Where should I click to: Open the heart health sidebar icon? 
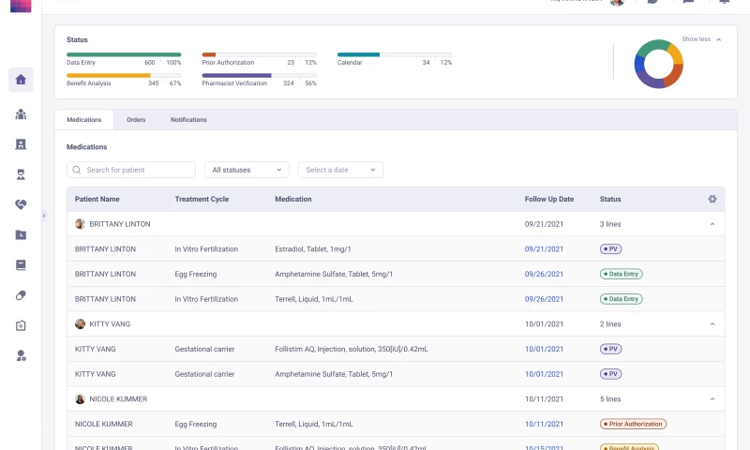coord(21,204)
